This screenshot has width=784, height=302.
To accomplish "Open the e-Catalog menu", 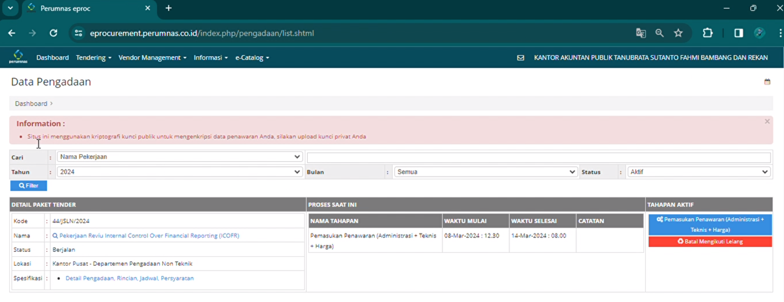I will (x=252, y=58).
